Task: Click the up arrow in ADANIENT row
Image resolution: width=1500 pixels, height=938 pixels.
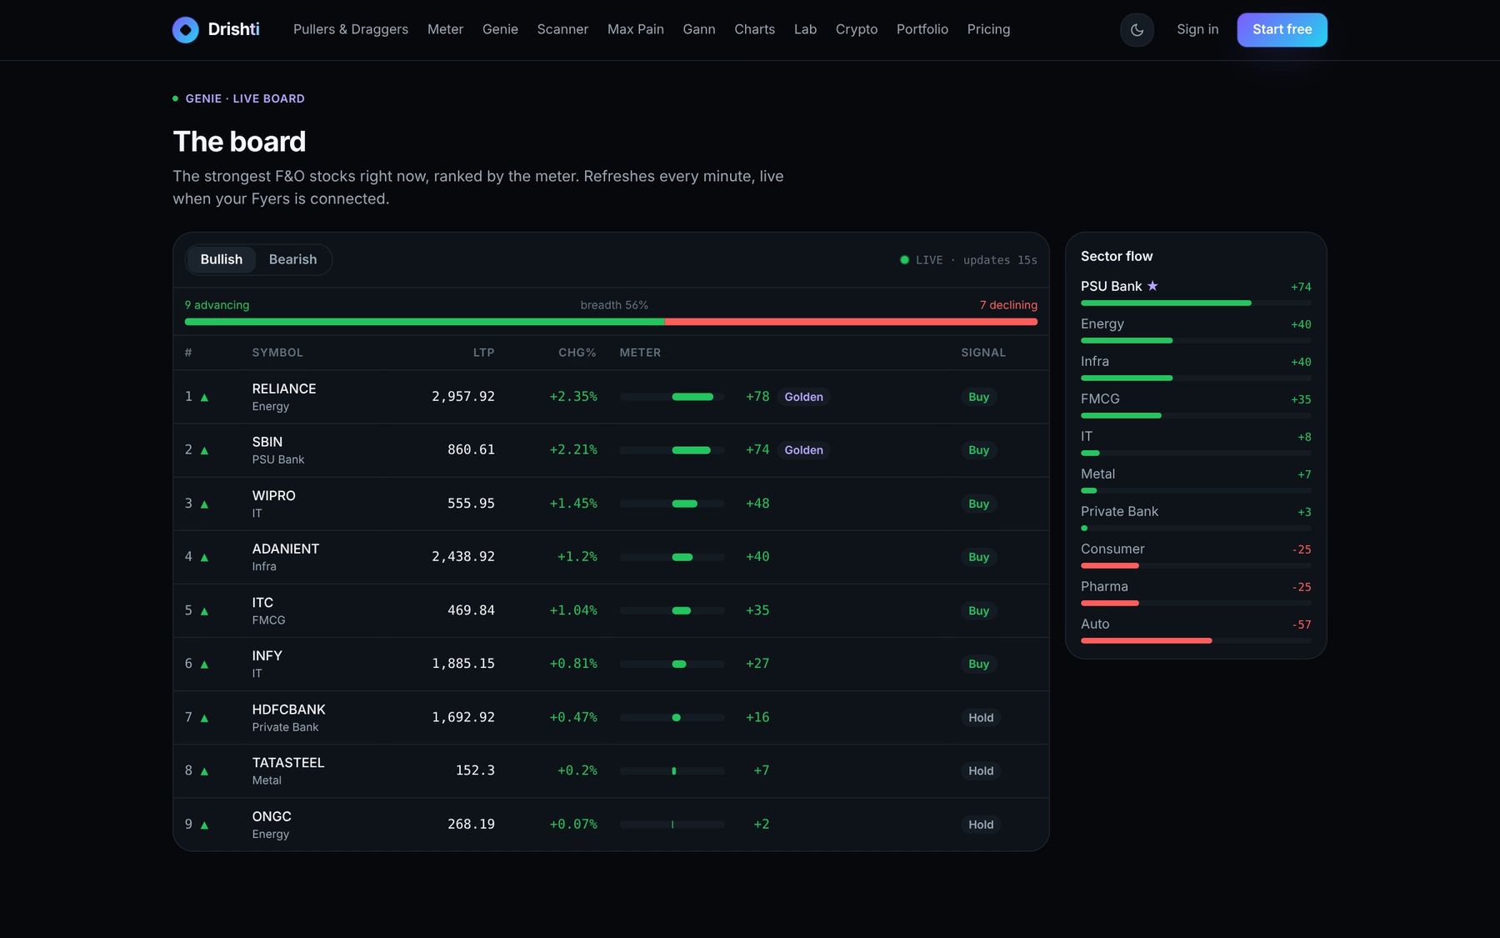Action: tap(204, 558)
